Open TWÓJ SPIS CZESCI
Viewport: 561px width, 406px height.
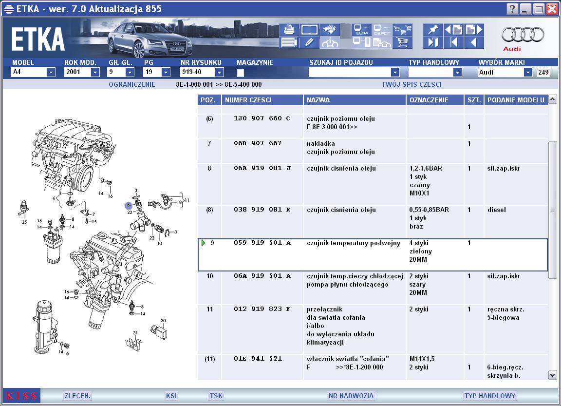click(x=411, y=84)
